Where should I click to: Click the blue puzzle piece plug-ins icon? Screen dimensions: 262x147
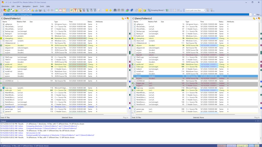(x=132, y=10)
